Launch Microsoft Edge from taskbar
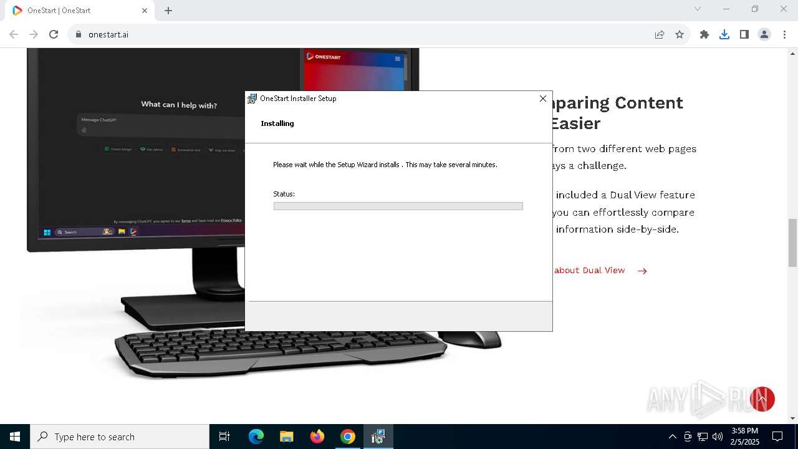The width and height of the screenshot is (798, 449). coord(256,437)
